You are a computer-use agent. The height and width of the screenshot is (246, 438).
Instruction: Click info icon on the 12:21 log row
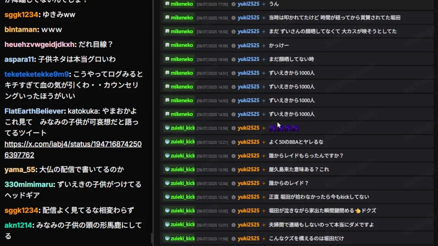[x=233, y=142]
